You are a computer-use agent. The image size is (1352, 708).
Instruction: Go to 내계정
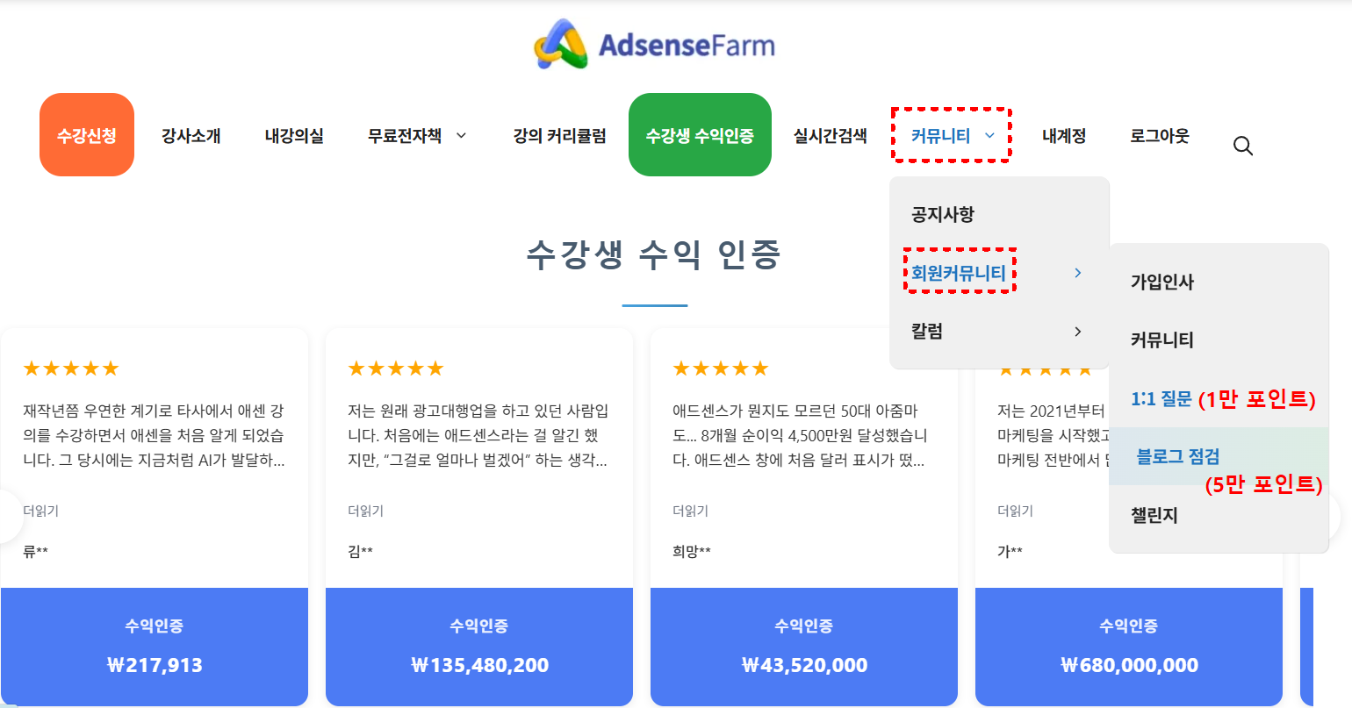point(1064,136)
